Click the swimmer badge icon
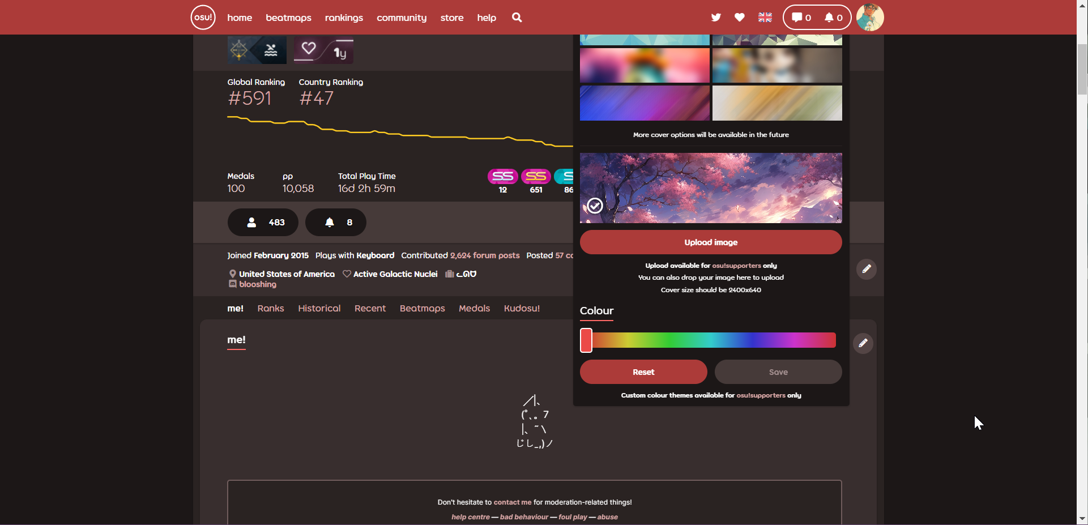This screenshot has height=525, width=1088. [x=271, y=50]
